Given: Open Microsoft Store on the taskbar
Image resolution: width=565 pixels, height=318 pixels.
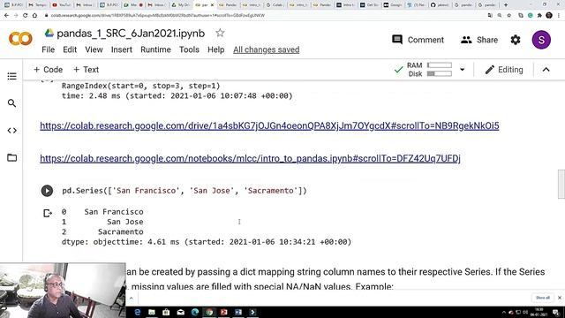Looking at the screenshot, I should 166,312.
